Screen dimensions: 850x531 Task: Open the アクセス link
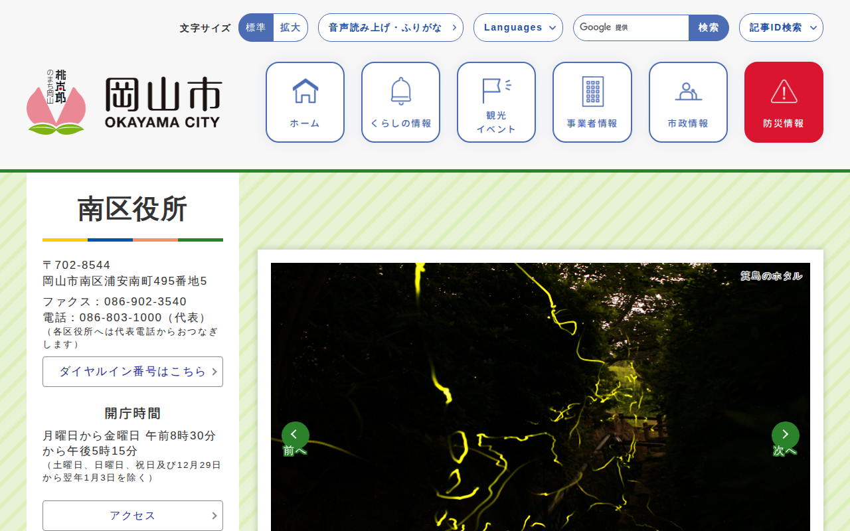[133, 516]
